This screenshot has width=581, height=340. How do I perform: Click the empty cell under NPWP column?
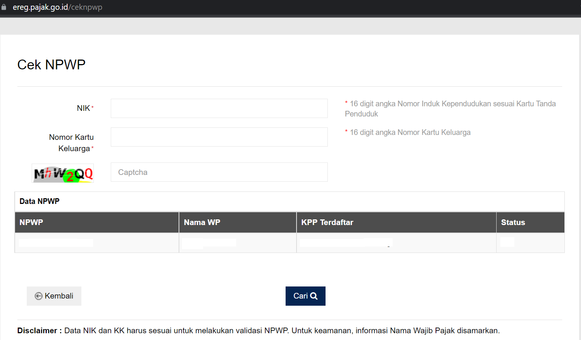pyautogui.click(x=96, y=243)
